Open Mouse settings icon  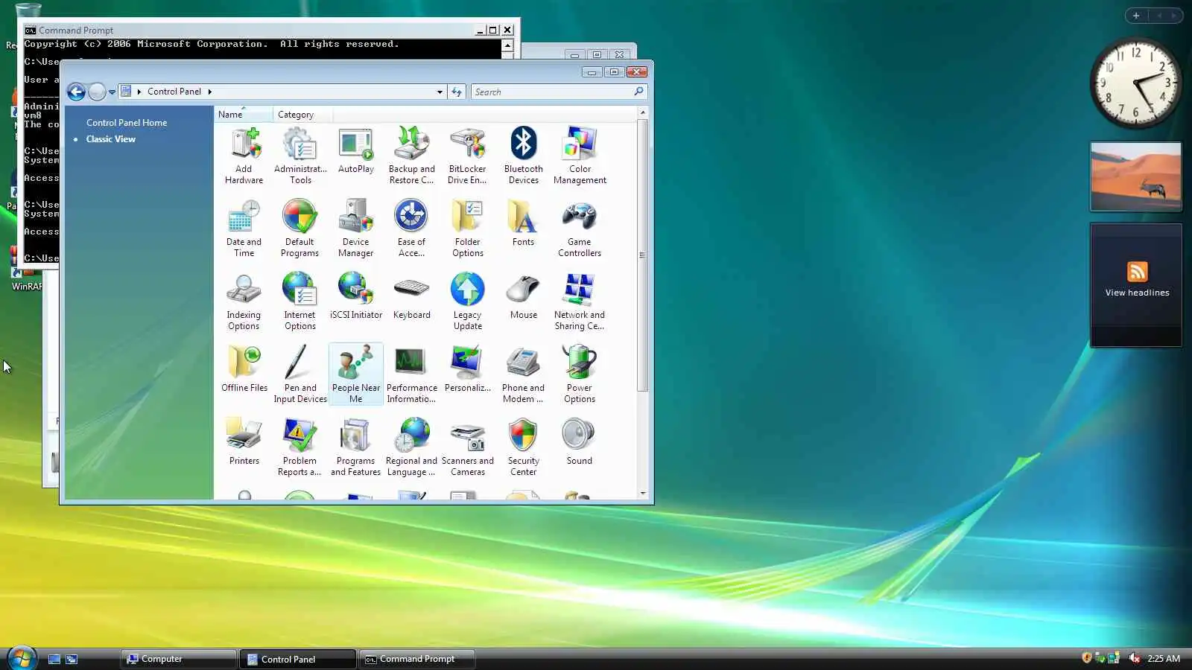[523, 296]
